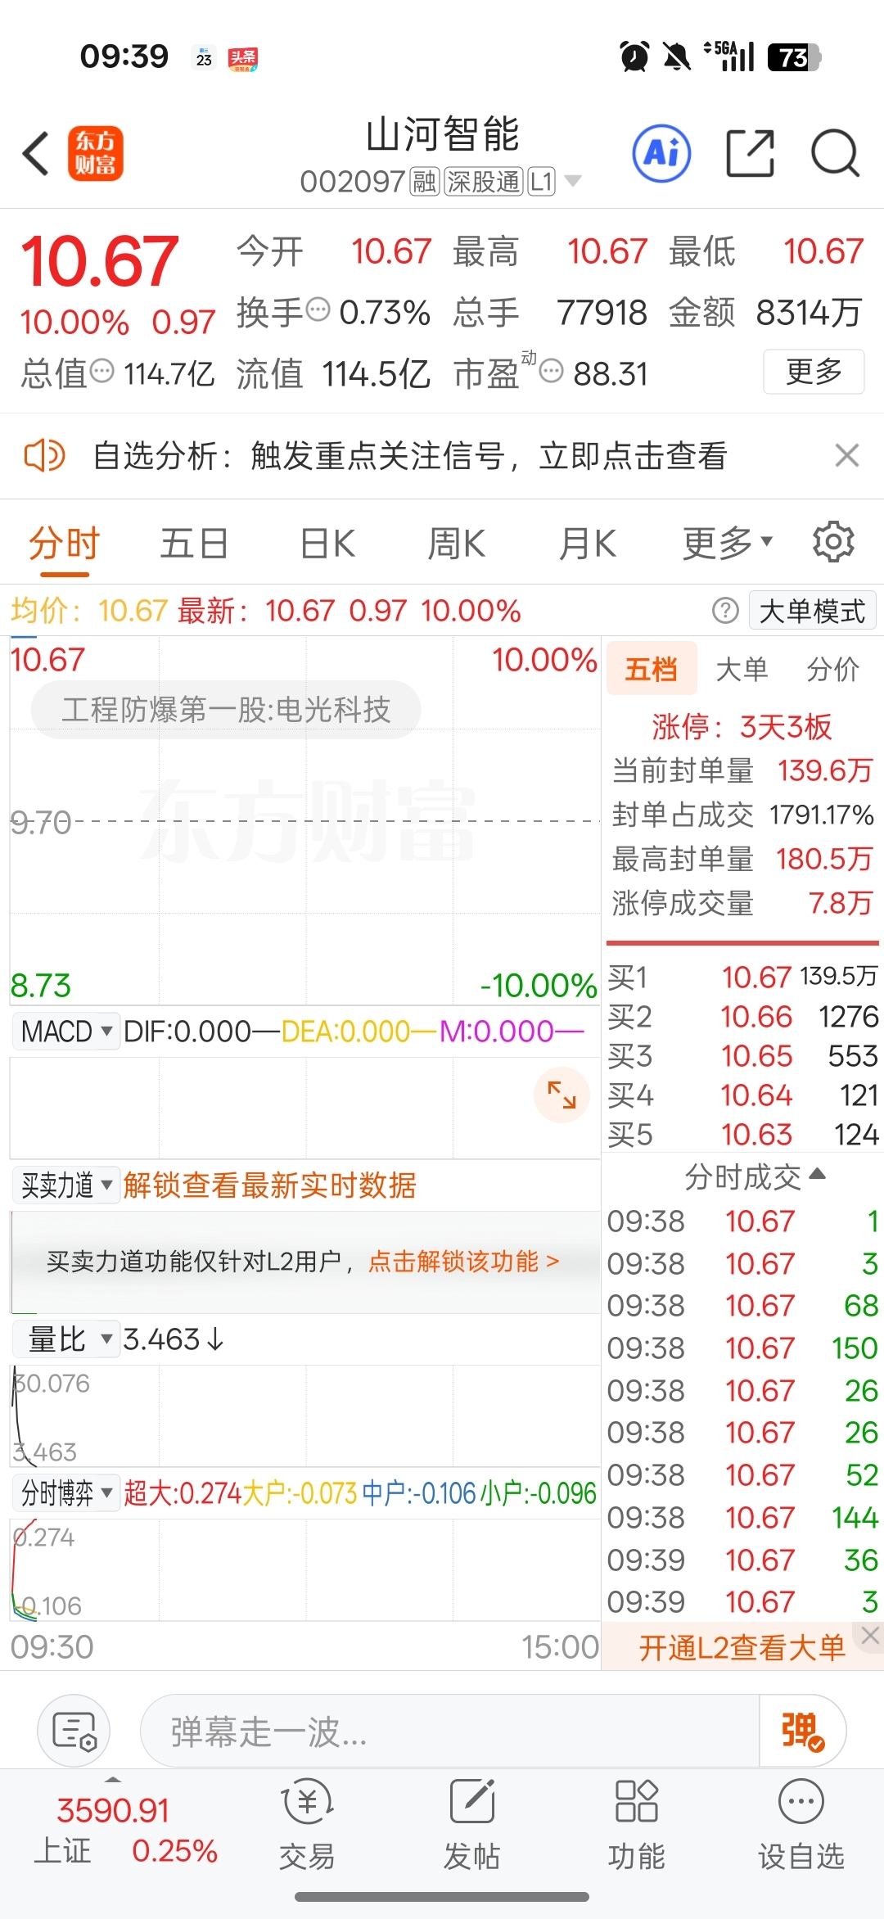Viewport: 884px width, 1919px height.
Task: Tap the info icon next to 总值
Action: coord(101,371)
